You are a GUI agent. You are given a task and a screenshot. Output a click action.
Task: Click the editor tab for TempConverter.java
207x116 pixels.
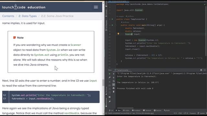click(x=119, y=1)
